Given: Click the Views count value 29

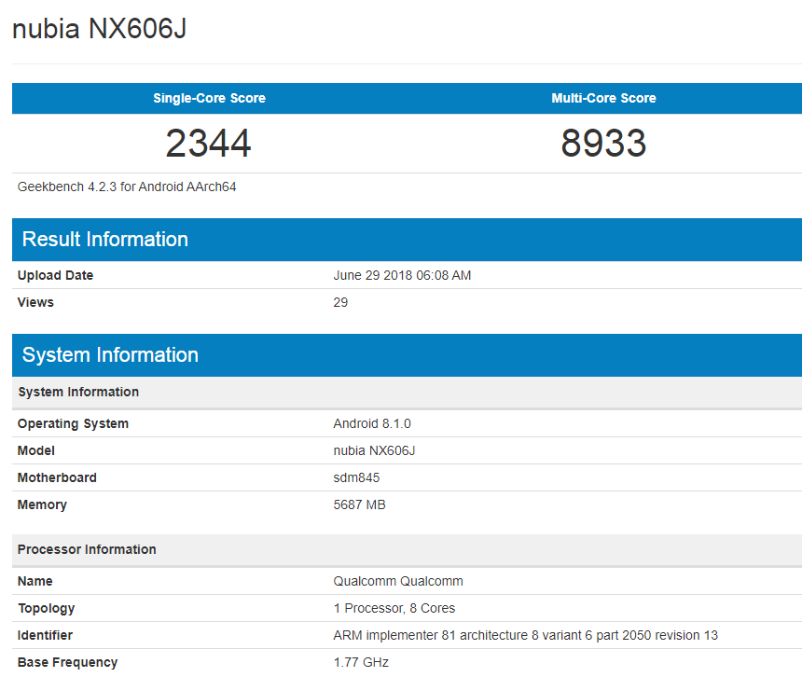Looking at the screenshot, I should point(340,302).
